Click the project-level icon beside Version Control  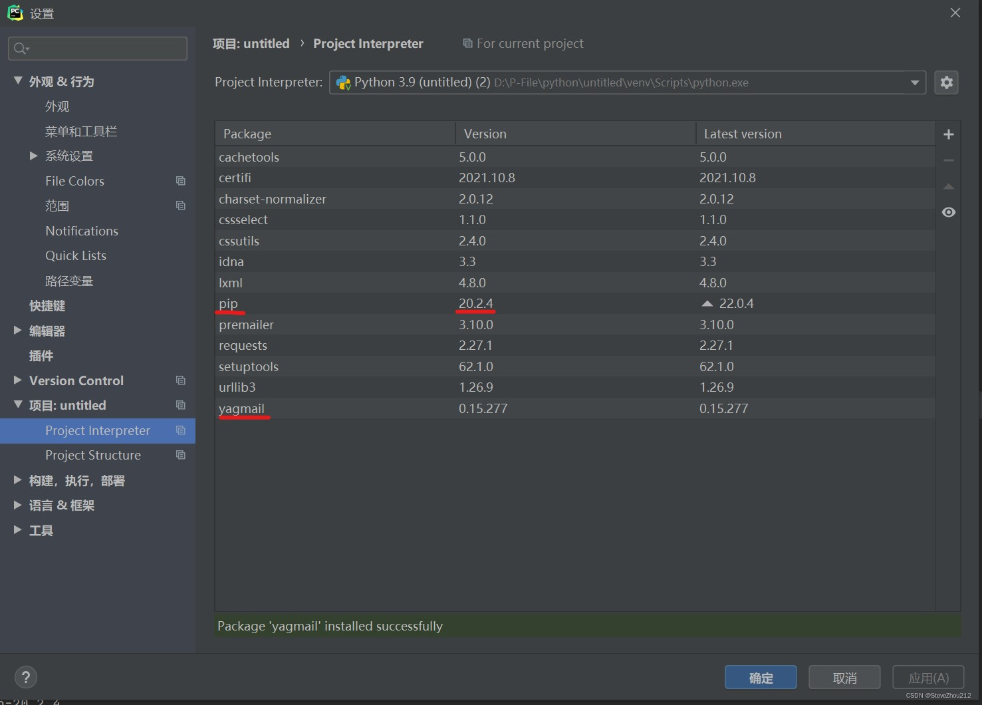[180, 380]
